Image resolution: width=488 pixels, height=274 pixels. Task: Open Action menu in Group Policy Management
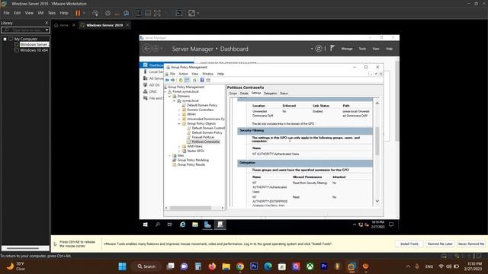pyautogui.click(x=183, y=74)
